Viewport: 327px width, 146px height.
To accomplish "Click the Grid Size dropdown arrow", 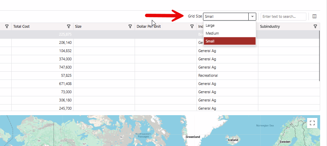I will [x=252, y=16].
